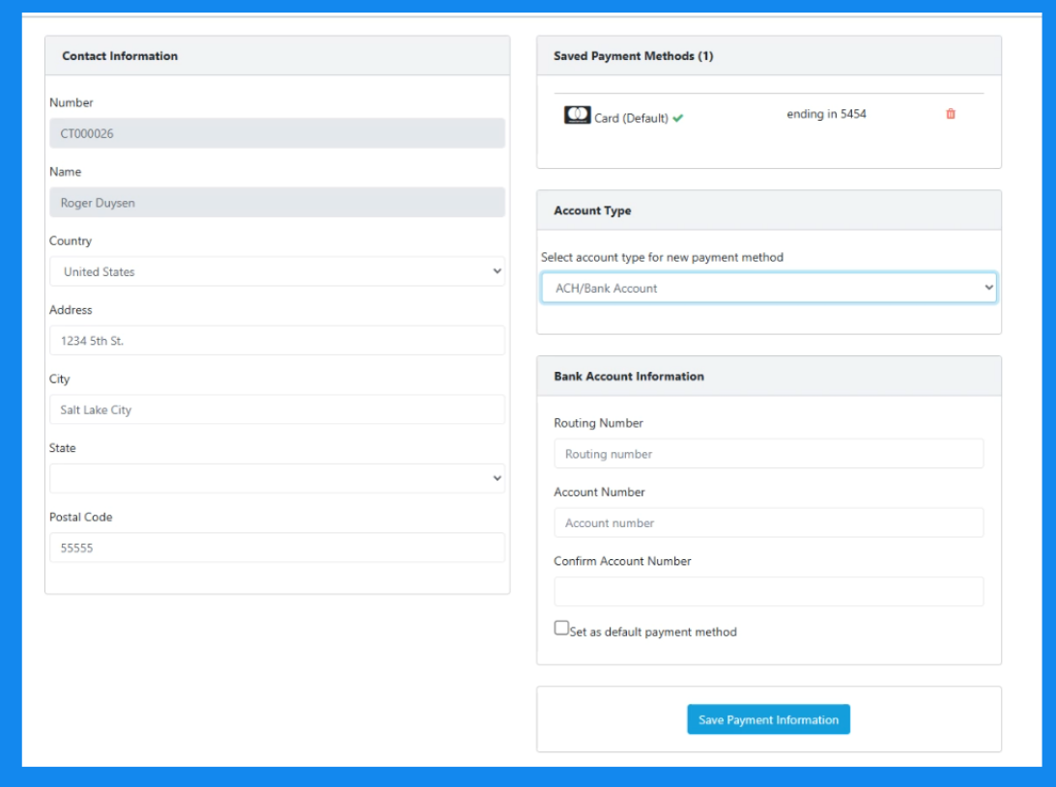Focus the Routing Number input field
The height and width of the screenshot is (787, 1056).
pyautogui.click(x=768, y=454)
